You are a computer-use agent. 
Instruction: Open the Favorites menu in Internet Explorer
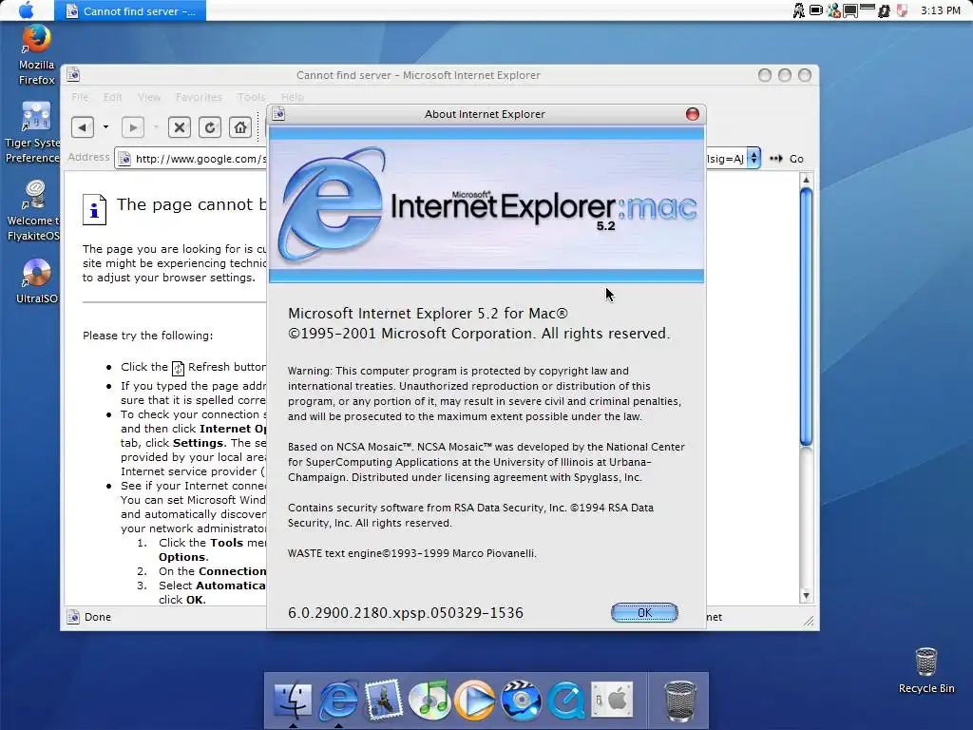199,97
